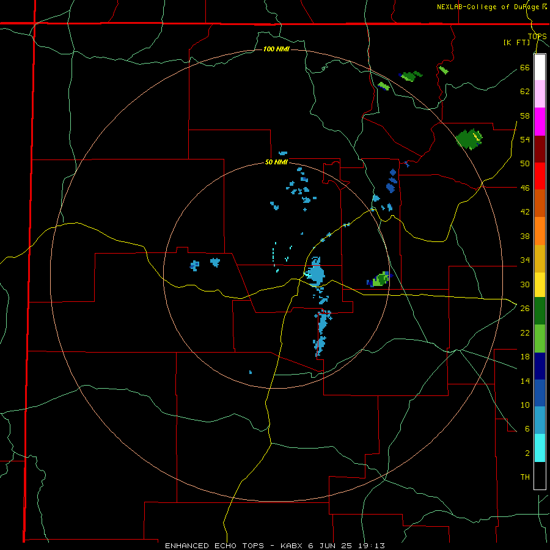Click the 46 legend scale label
The width and height of the screenshot is (550, 550).
tap(525, 188)
